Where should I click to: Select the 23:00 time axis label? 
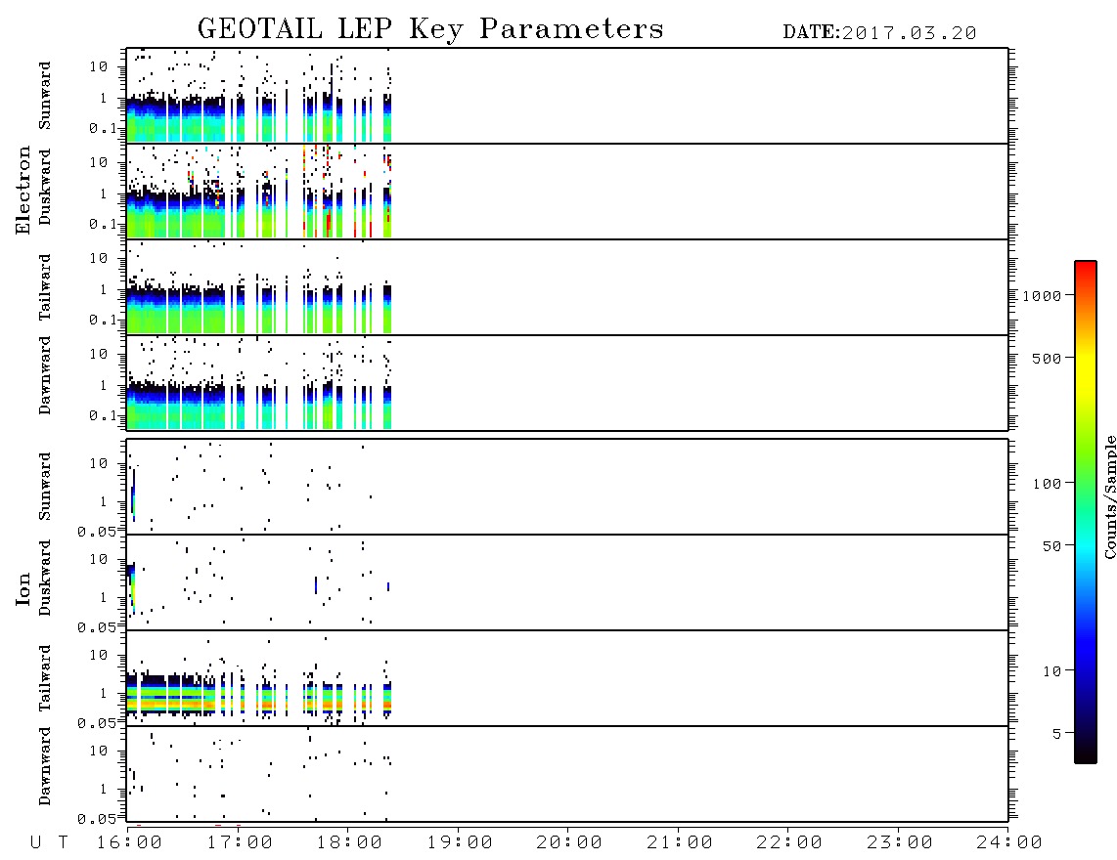(900, 843)
